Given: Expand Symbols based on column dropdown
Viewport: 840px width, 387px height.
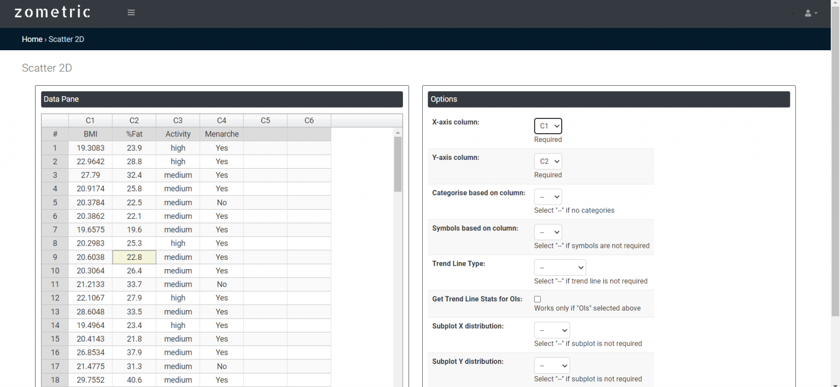Looking at the screenshot, I should tap(548, 232).
